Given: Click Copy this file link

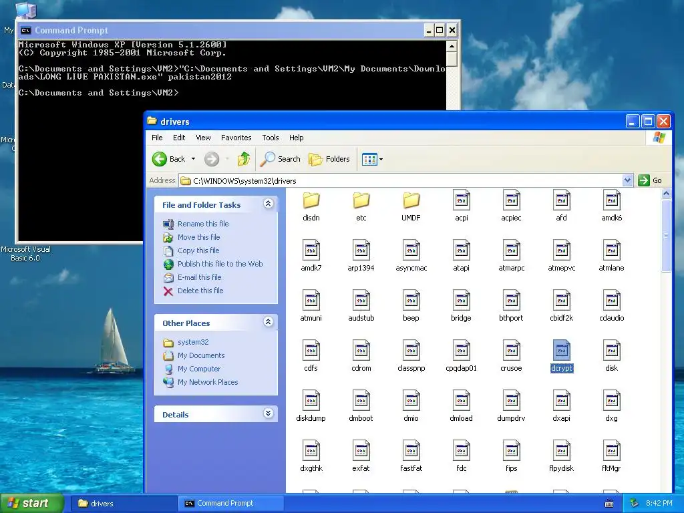Looking at the screenshot, I should click(198, 250).
